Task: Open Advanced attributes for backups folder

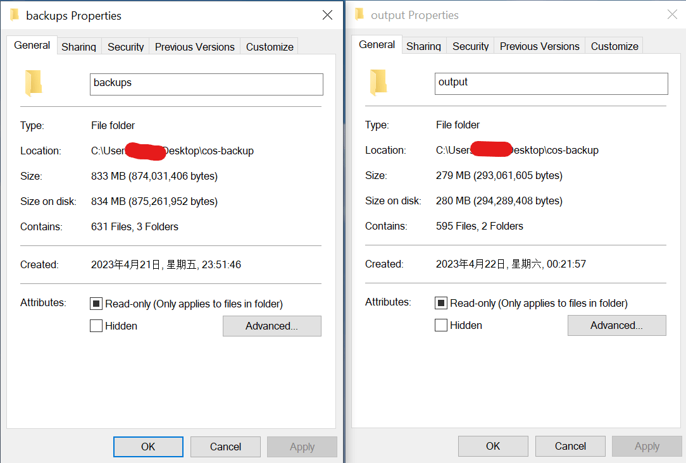Action: point(271,326)
